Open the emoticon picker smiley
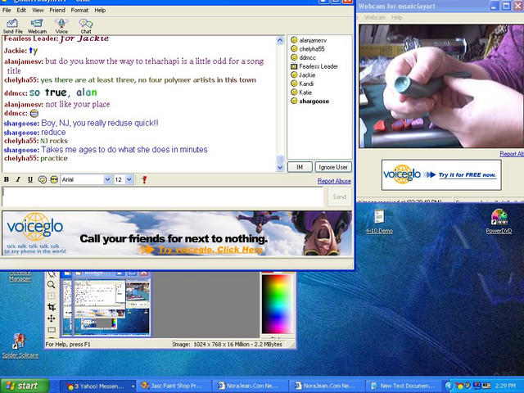 42,179
